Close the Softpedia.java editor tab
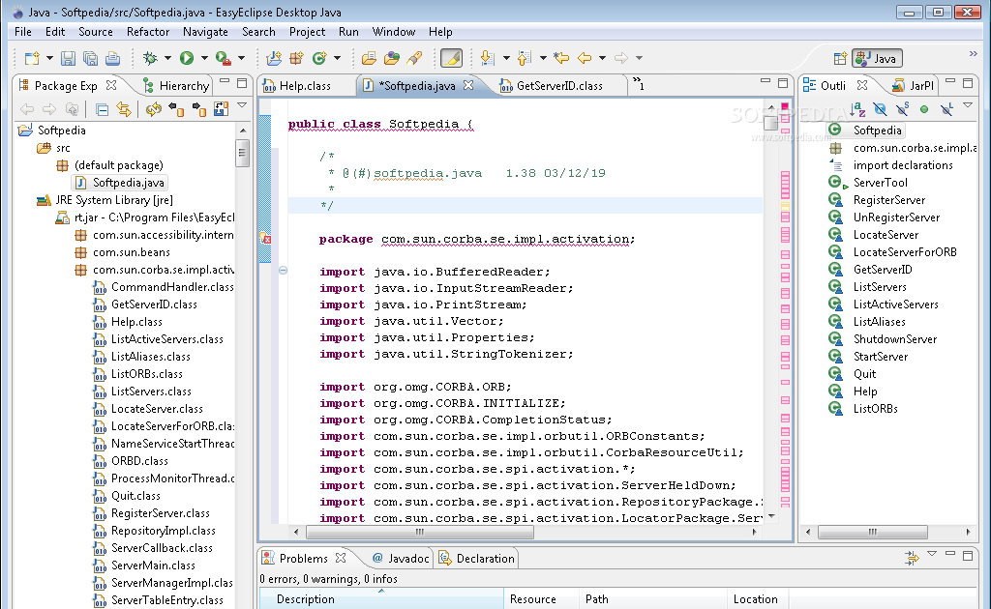 pyautogui.click(x=468, y=84)
